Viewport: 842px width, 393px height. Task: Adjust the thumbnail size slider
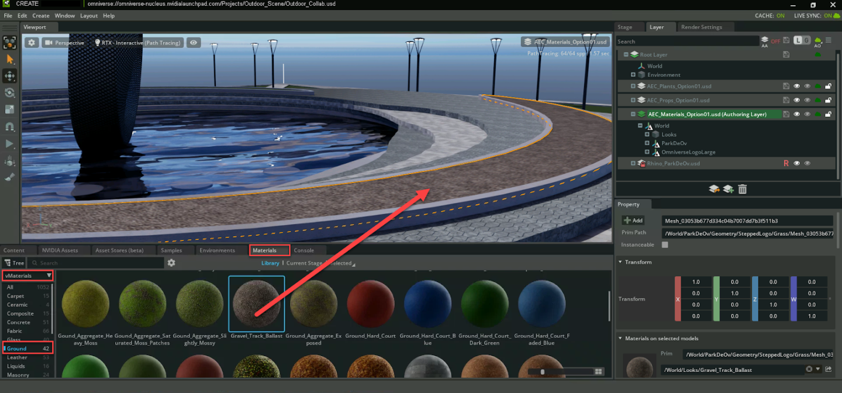tap(543, 371)
